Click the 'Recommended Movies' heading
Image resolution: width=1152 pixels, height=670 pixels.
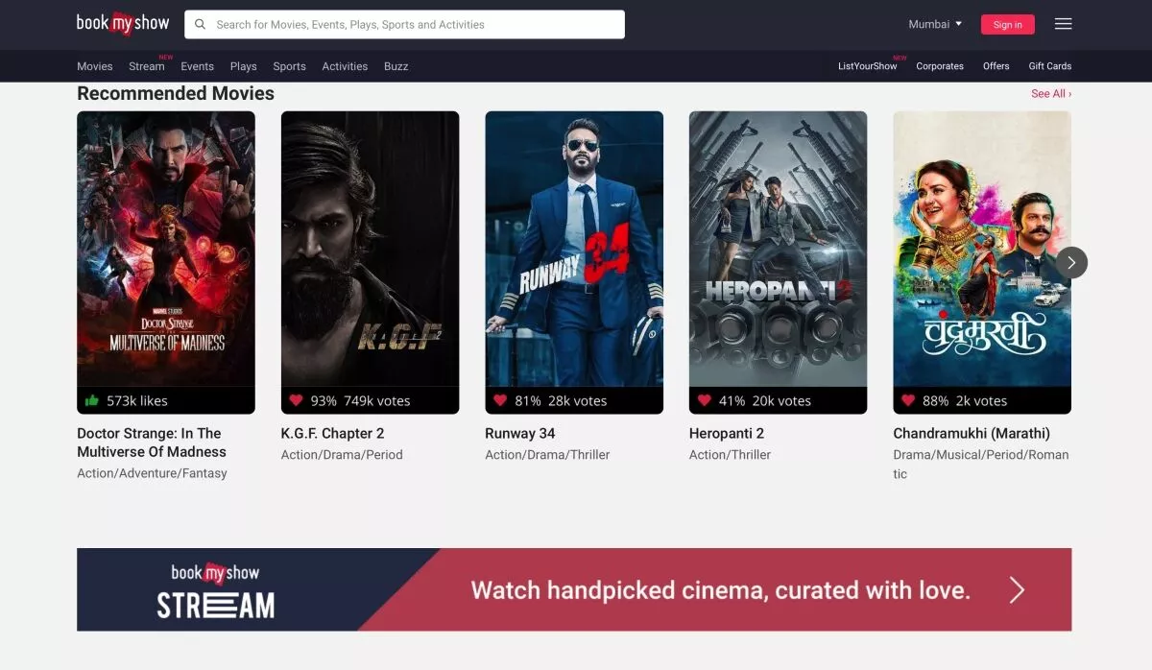176,94
